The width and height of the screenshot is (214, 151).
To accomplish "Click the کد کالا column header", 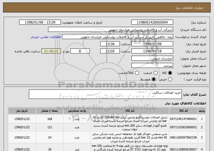I will 183,111.
